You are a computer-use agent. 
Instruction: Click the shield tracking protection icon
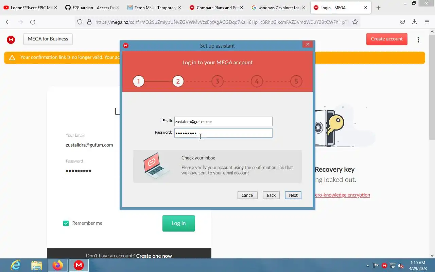pos(80,22)
